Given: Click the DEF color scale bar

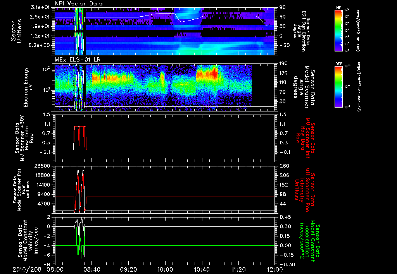Looking at the screenshot, I should click(x=338, y=87).
